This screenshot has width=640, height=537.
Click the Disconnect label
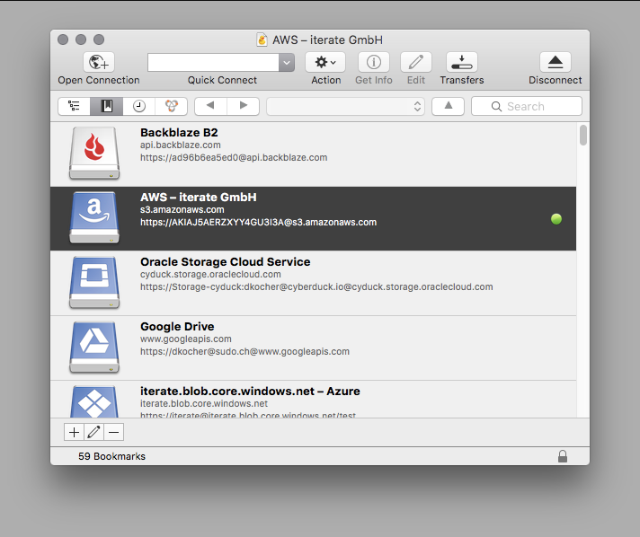(x=556, y=80)
